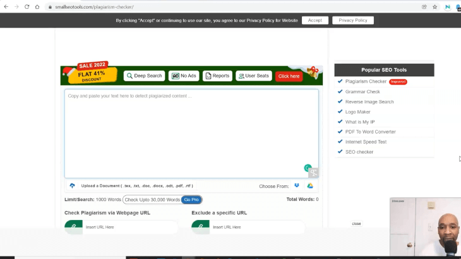461x259 pixels.
Task: Click the upload document cloud icon
Action: (72, 186)
